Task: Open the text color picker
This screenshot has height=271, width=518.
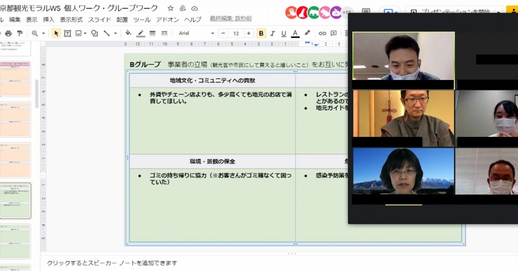Action: (295, 33)
